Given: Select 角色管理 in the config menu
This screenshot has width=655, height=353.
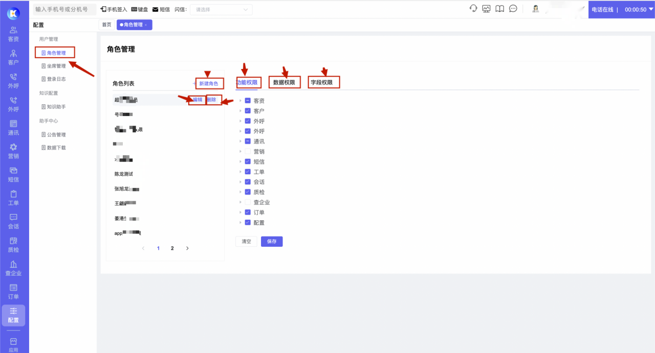Looking at the screenshot, I should tap(53, 53).
